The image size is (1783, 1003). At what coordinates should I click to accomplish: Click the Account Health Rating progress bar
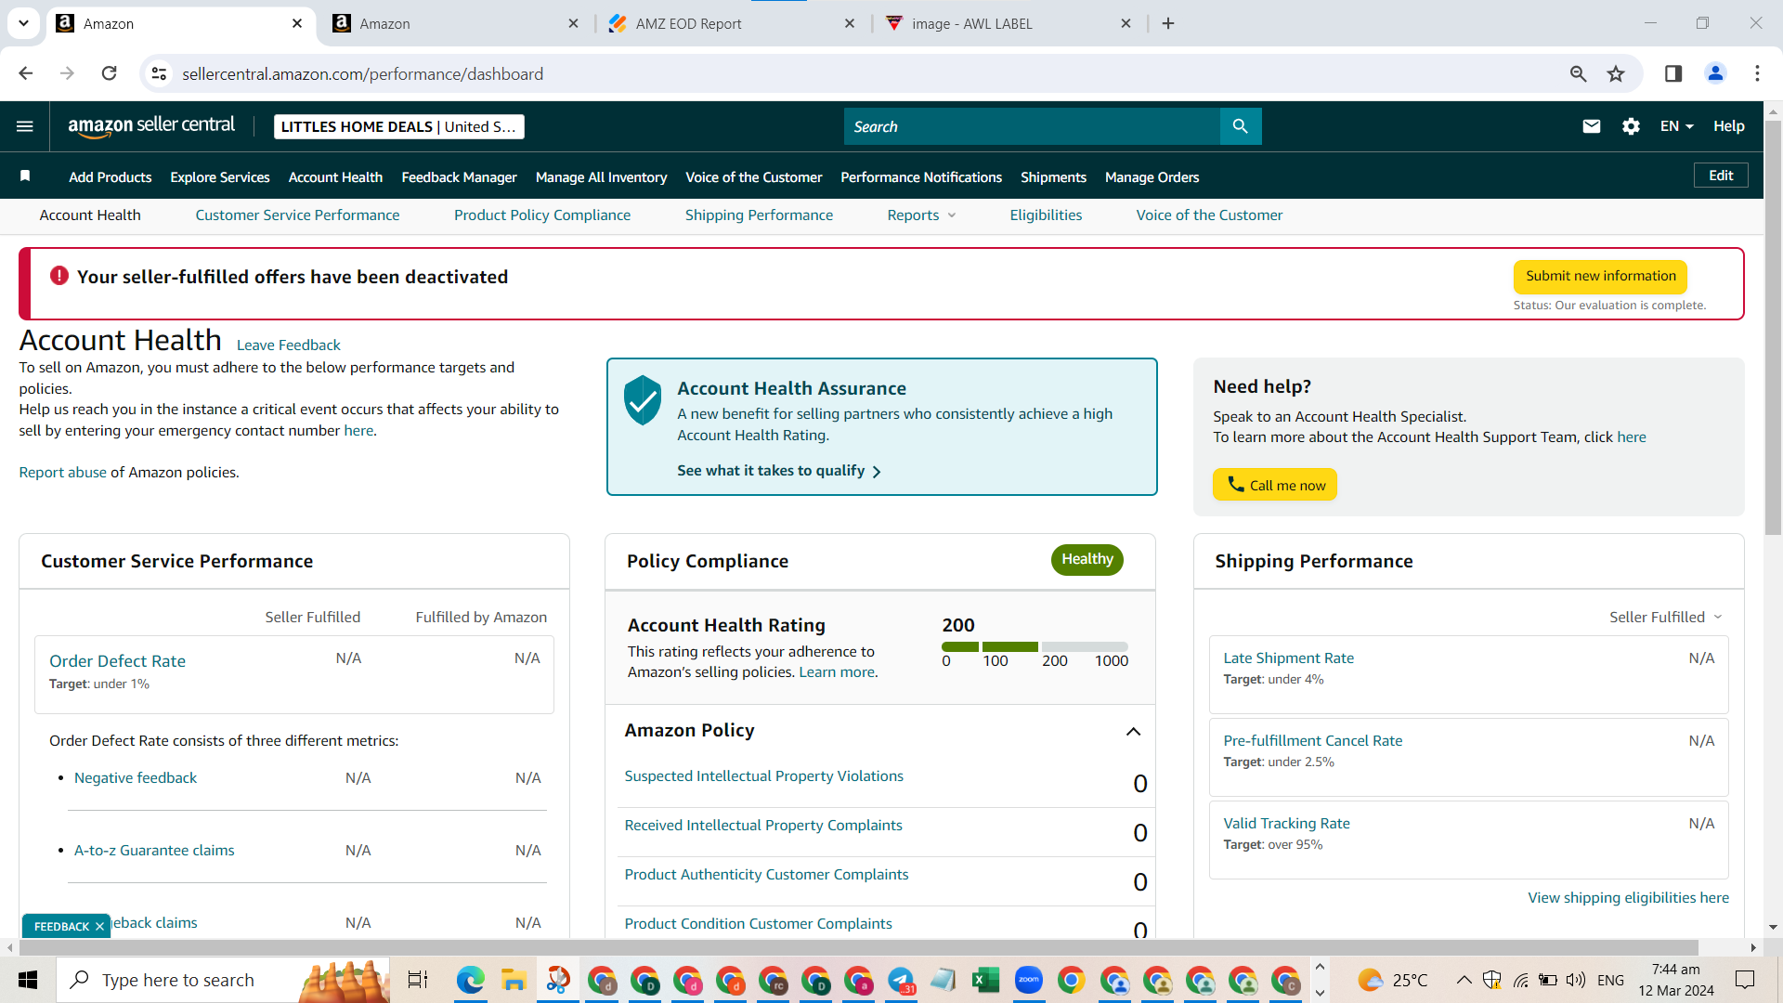(x=1035, y=646)
